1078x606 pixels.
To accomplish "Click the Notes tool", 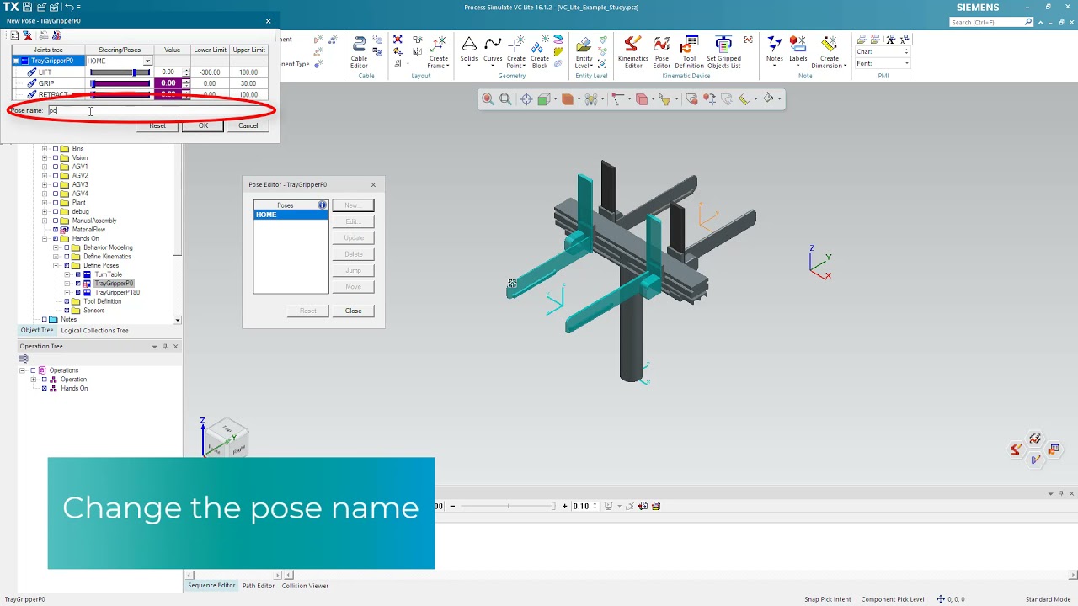I will (774, 50).
